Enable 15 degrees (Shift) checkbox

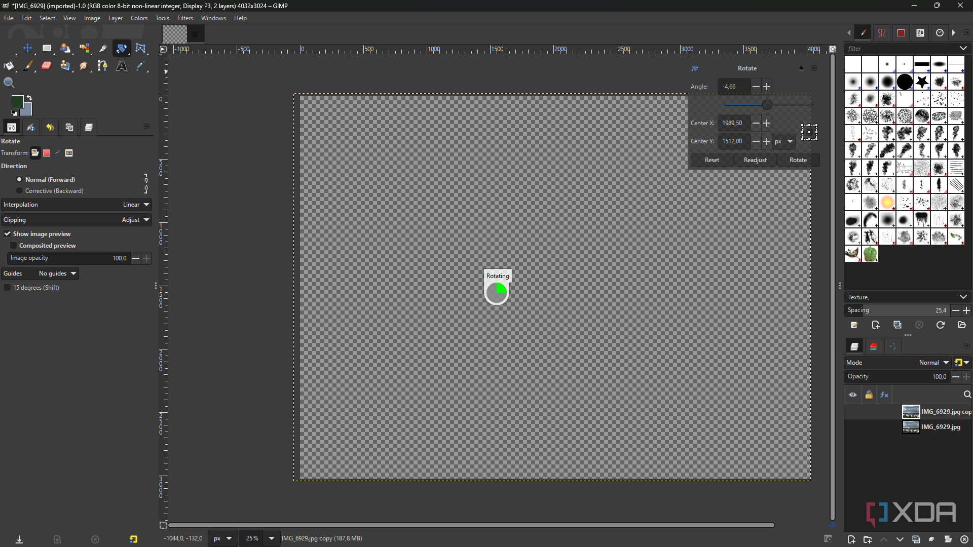point(7,287)
